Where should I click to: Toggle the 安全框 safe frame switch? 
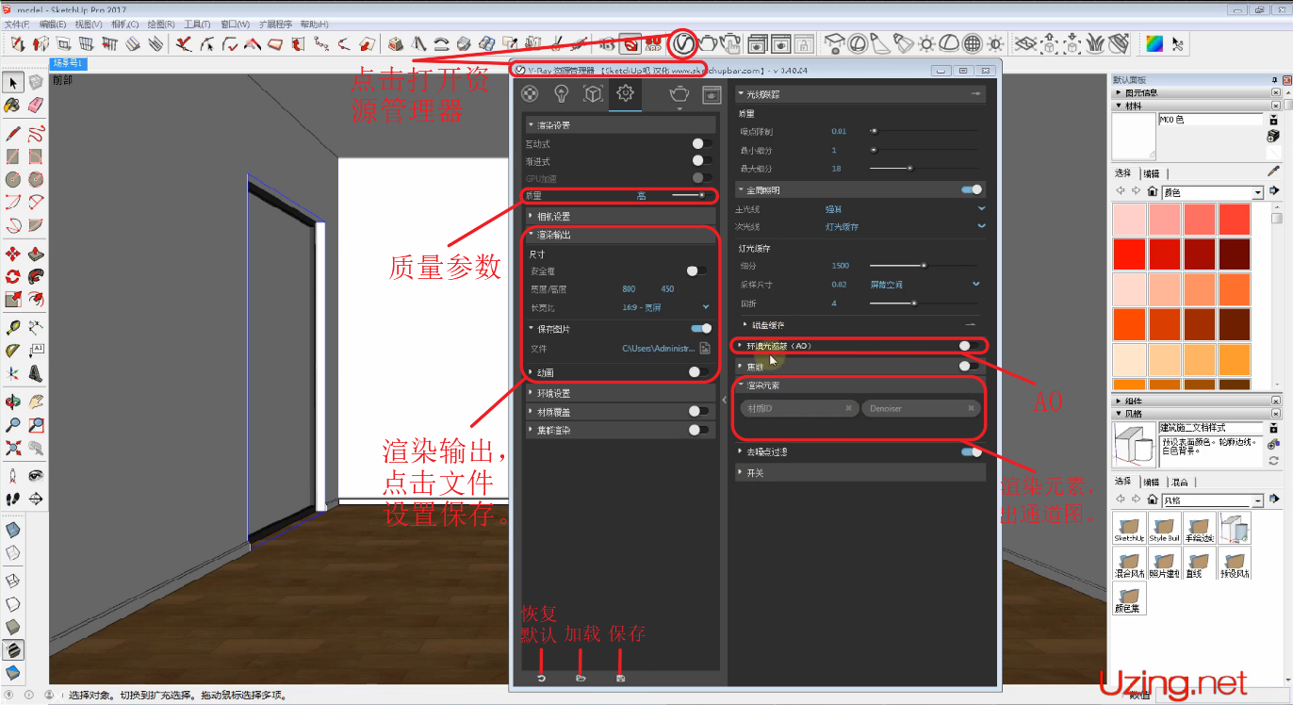pos(696,271)
